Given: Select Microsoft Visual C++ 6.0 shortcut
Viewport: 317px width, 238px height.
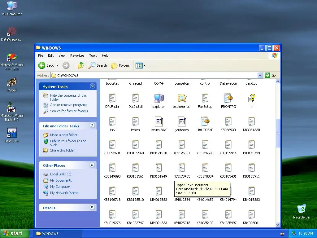Looking at the screenshot, I should click(12, 61).
